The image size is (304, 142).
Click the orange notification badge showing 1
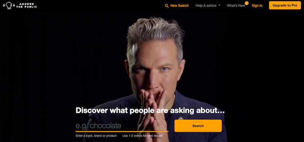(x=247, y=3)
